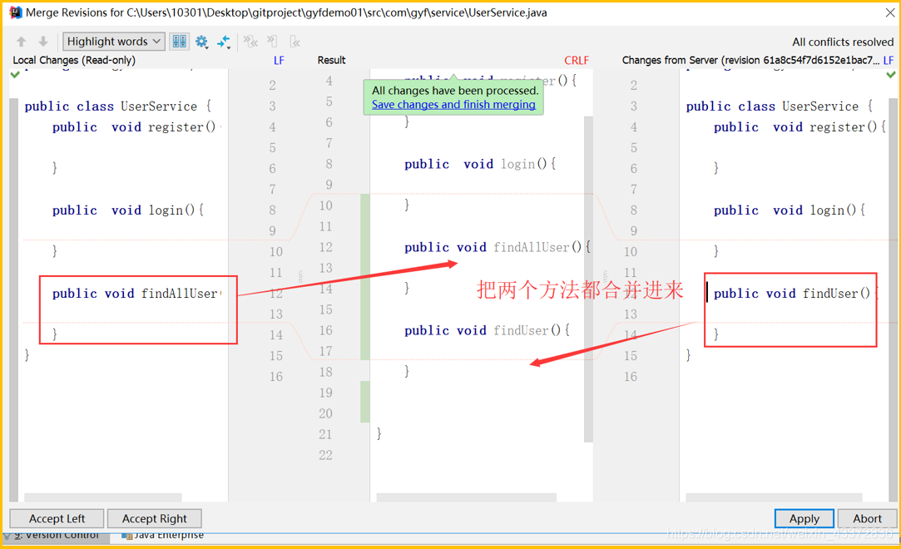901x549 pixels.
Task: Click the server changes horizontal scrollbar
Action: click(x=774, y=497)
